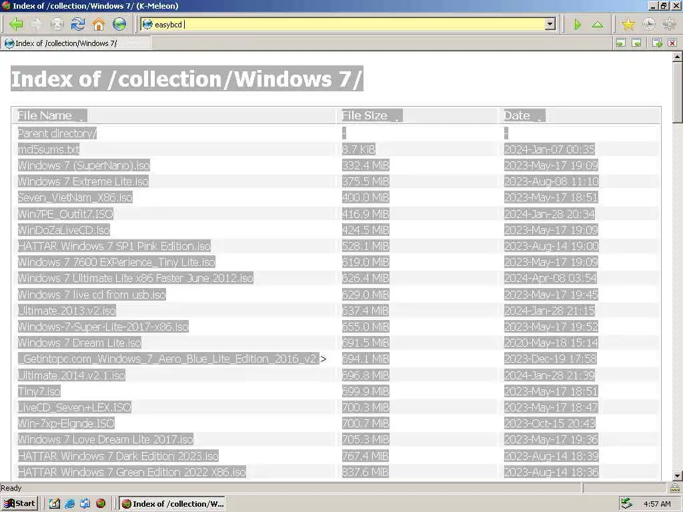Open Seven_VietNam_X86.iso link
Screen dimensions: 683x512
tap(75, 197)
